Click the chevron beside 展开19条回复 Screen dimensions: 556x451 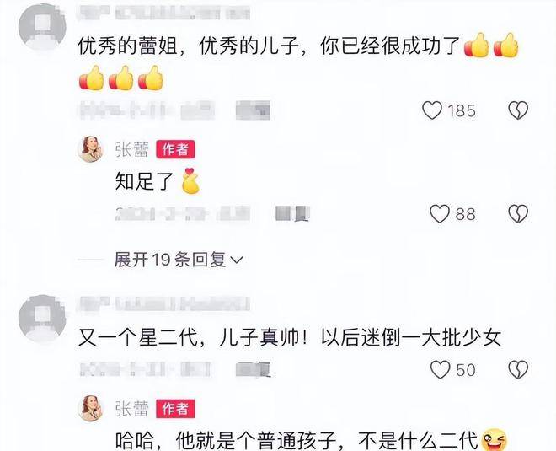(237, 260)
